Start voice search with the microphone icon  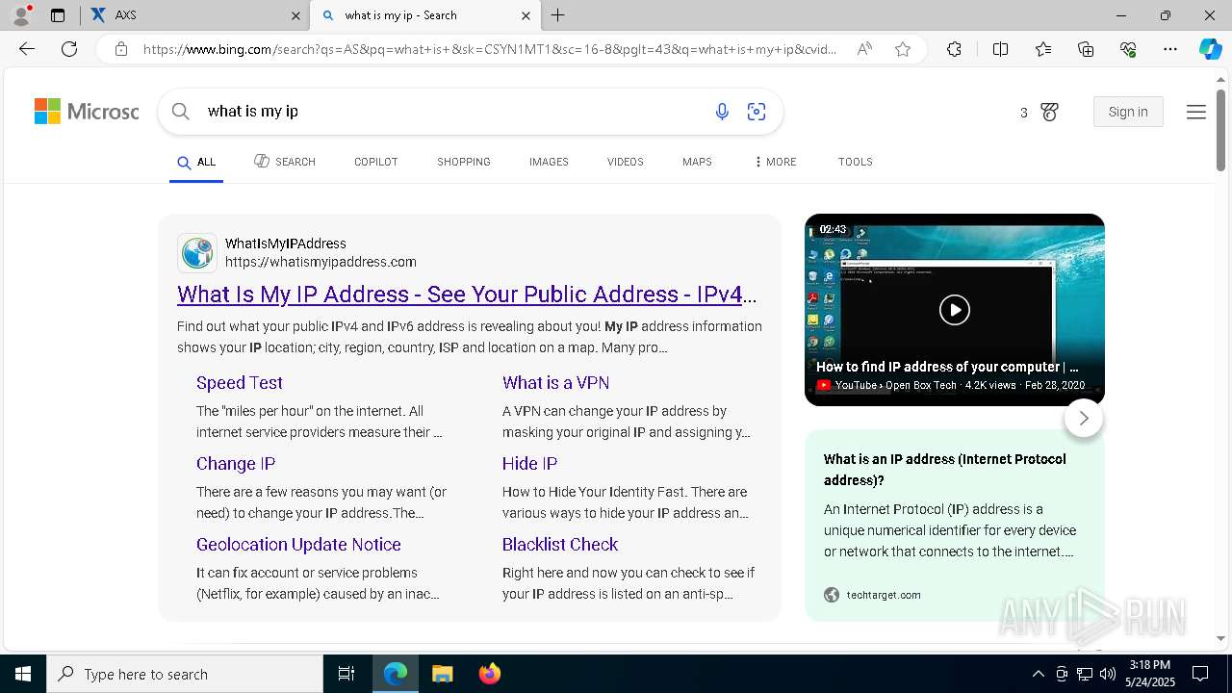(x=722, y=112)
